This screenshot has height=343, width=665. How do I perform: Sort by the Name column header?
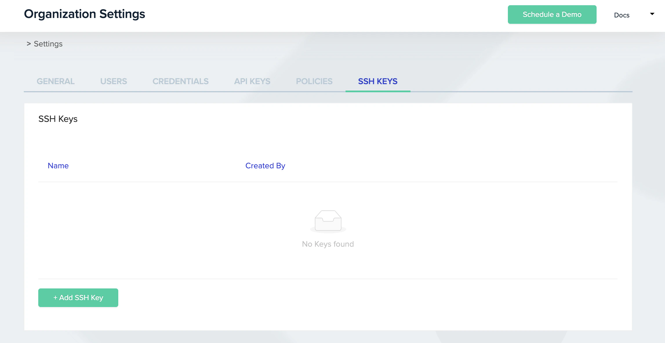(58, 166)
